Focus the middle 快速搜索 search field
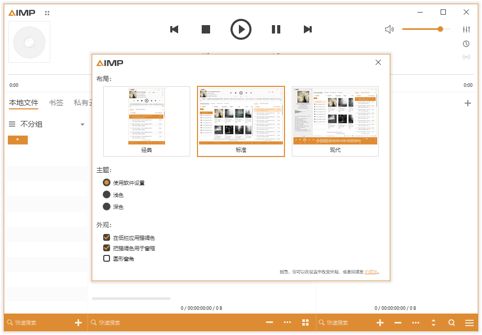 point(175,323)
